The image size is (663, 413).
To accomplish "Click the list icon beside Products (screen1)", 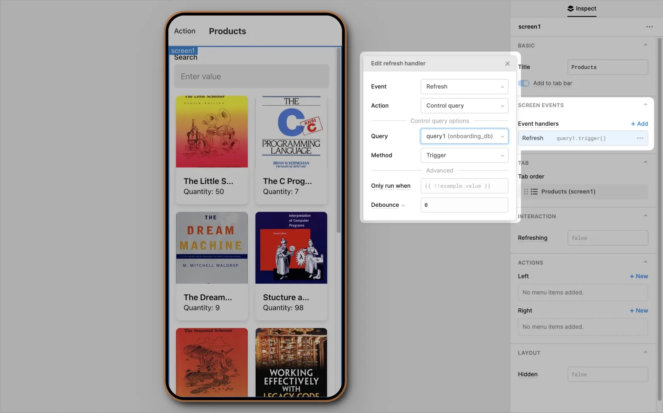I will (534, 192).
